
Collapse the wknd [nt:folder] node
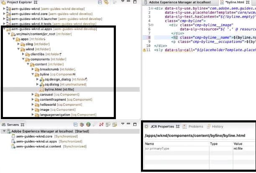tap(18, 49)
